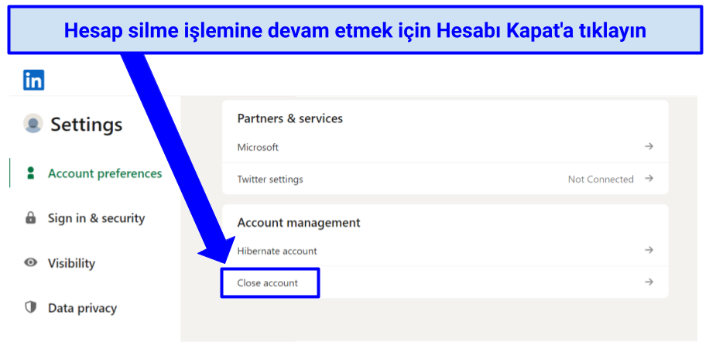Click the Visibility eye icon
709x349 pixels.
point(31,262)
